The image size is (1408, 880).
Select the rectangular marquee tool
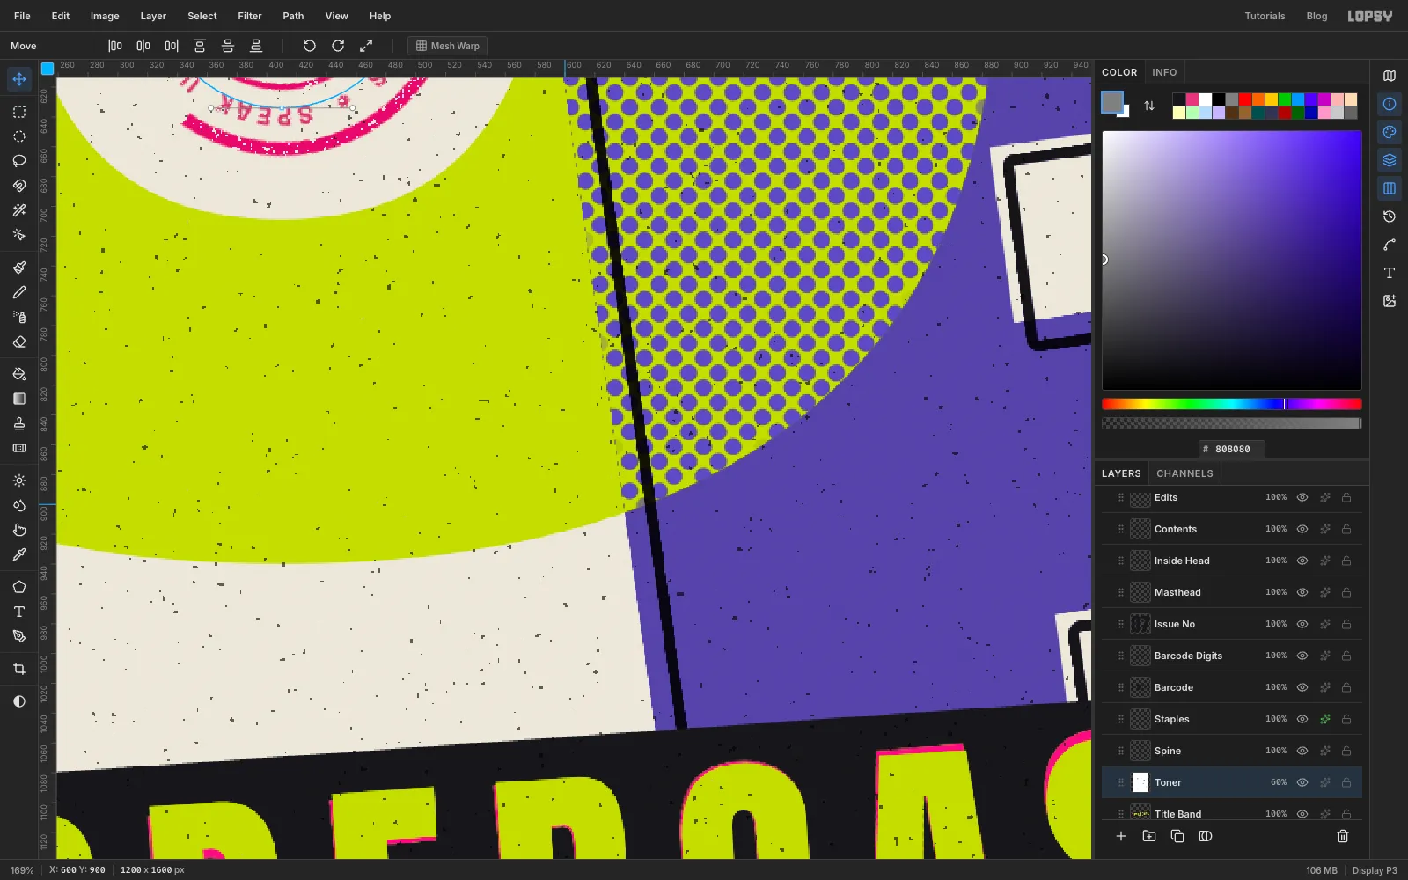coord(19,112)
